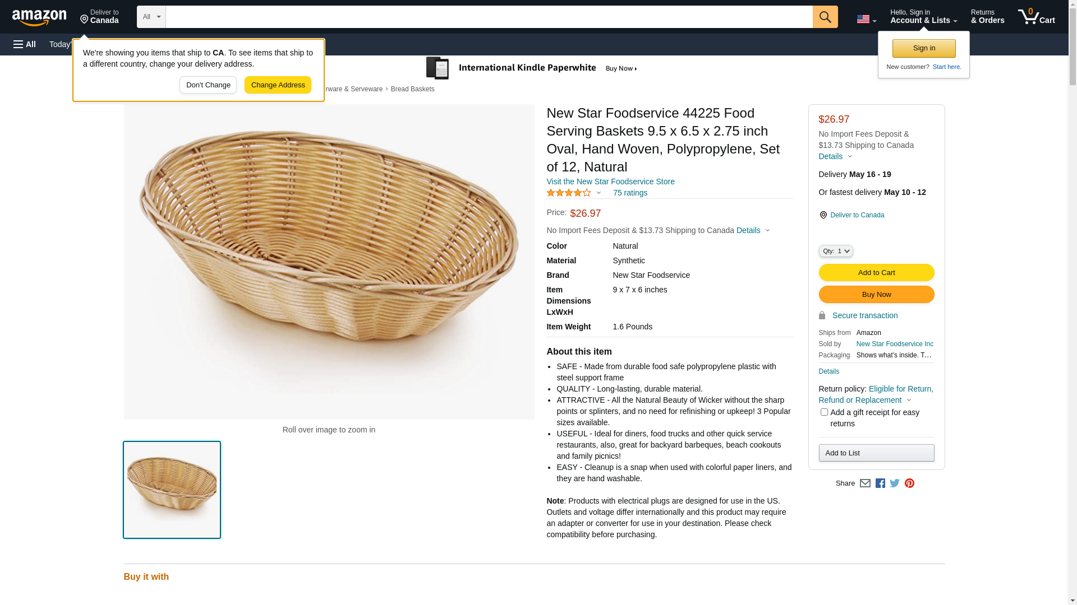Select the basket product thumbnail
Screen dimensions: 1077x605
[x=172, y=490]
